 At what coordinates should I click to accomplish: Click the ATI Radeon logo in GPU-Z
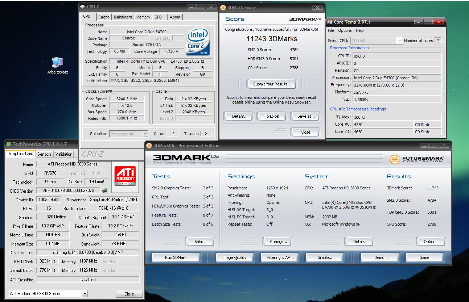click(125, 176)
